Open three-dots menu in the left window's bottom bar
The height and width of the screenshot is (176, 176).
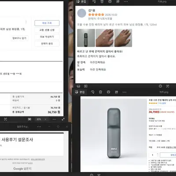pyautogui.click(x=54, y=119)
